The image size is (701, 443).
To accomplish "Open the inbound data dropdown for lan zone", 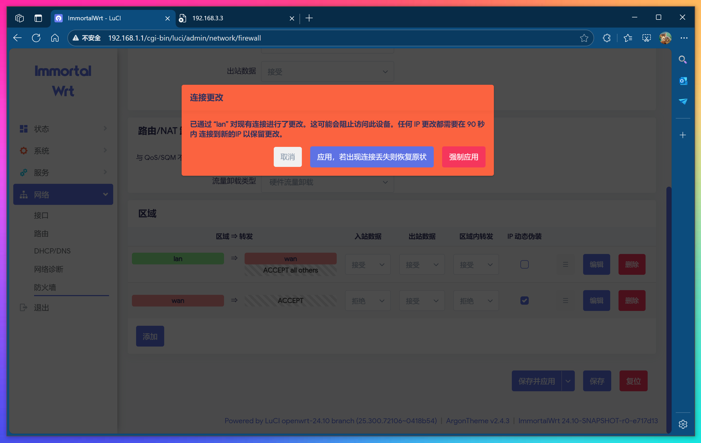I will [368, 264].
